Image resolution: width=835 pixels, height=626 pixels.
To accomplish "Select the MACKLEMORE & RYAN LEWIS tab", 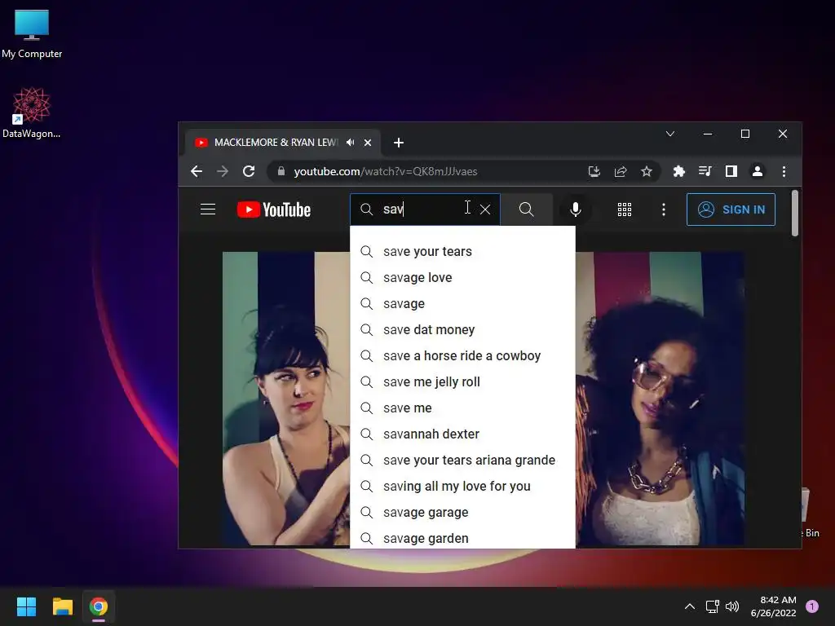I will [x=276, y=143].
